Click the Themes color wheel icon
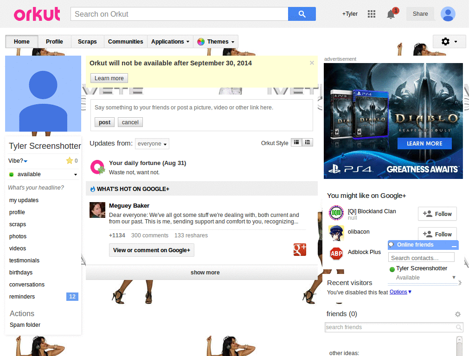475x356 pixels. pyautogui.click(x=201, y=42)
